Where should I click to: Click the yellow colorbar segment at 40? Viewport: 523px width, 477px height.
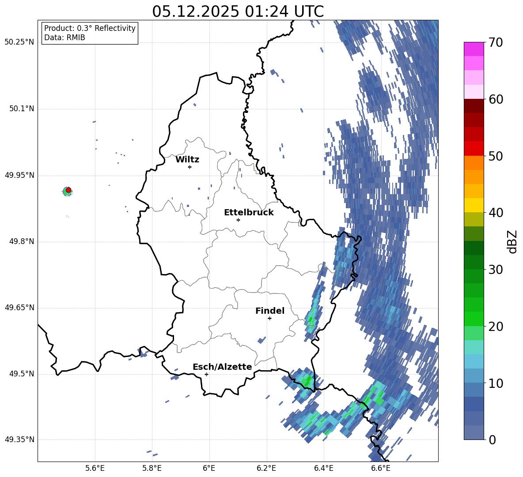click(x=474, y=206)
